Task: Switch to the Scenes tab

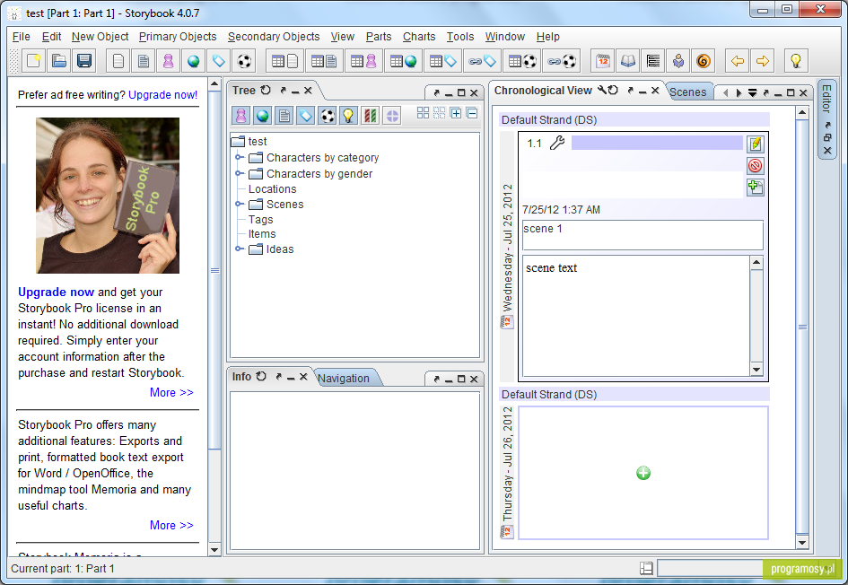Action: (x=688, y=92)
